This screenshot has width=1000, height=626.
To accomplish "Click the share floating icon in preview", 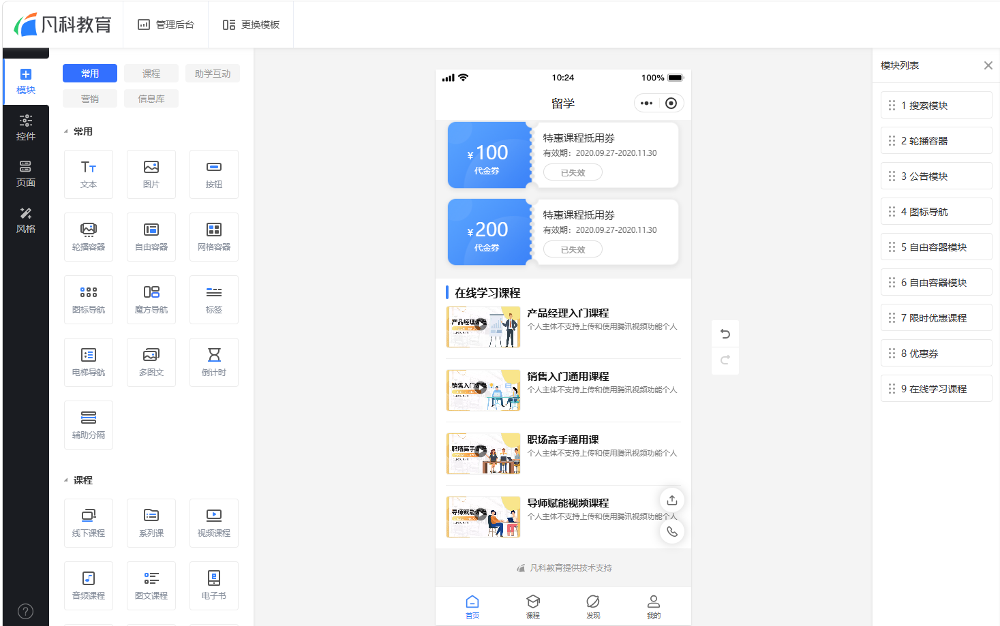I will (672, 500).
